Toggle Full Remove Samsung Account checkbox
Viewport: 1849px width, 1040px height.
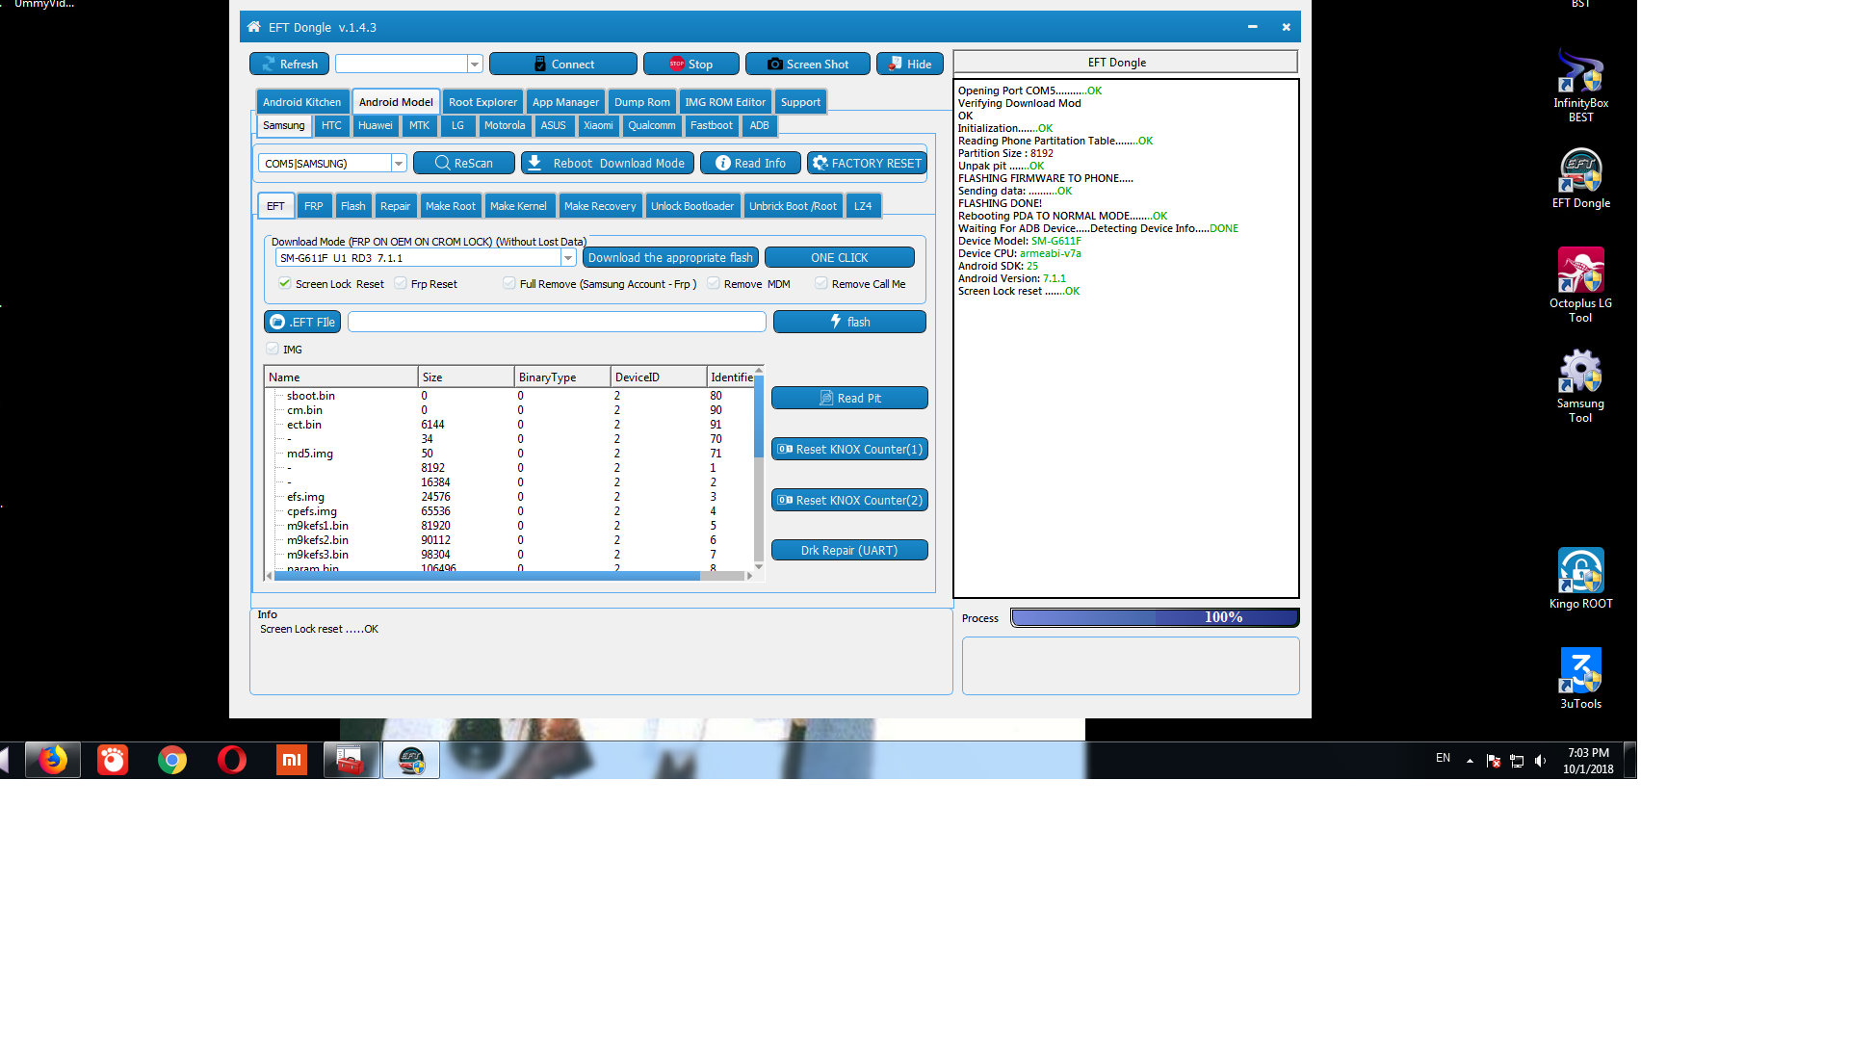pos(509,283)
